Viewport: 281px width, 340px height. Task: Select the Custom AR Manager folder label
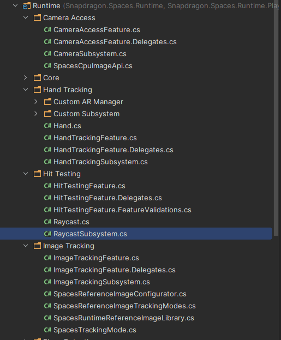[88, 102]
